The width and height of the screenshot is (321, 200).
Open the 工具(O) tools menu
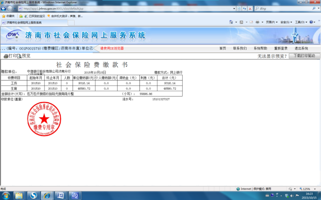pos(301,22)
